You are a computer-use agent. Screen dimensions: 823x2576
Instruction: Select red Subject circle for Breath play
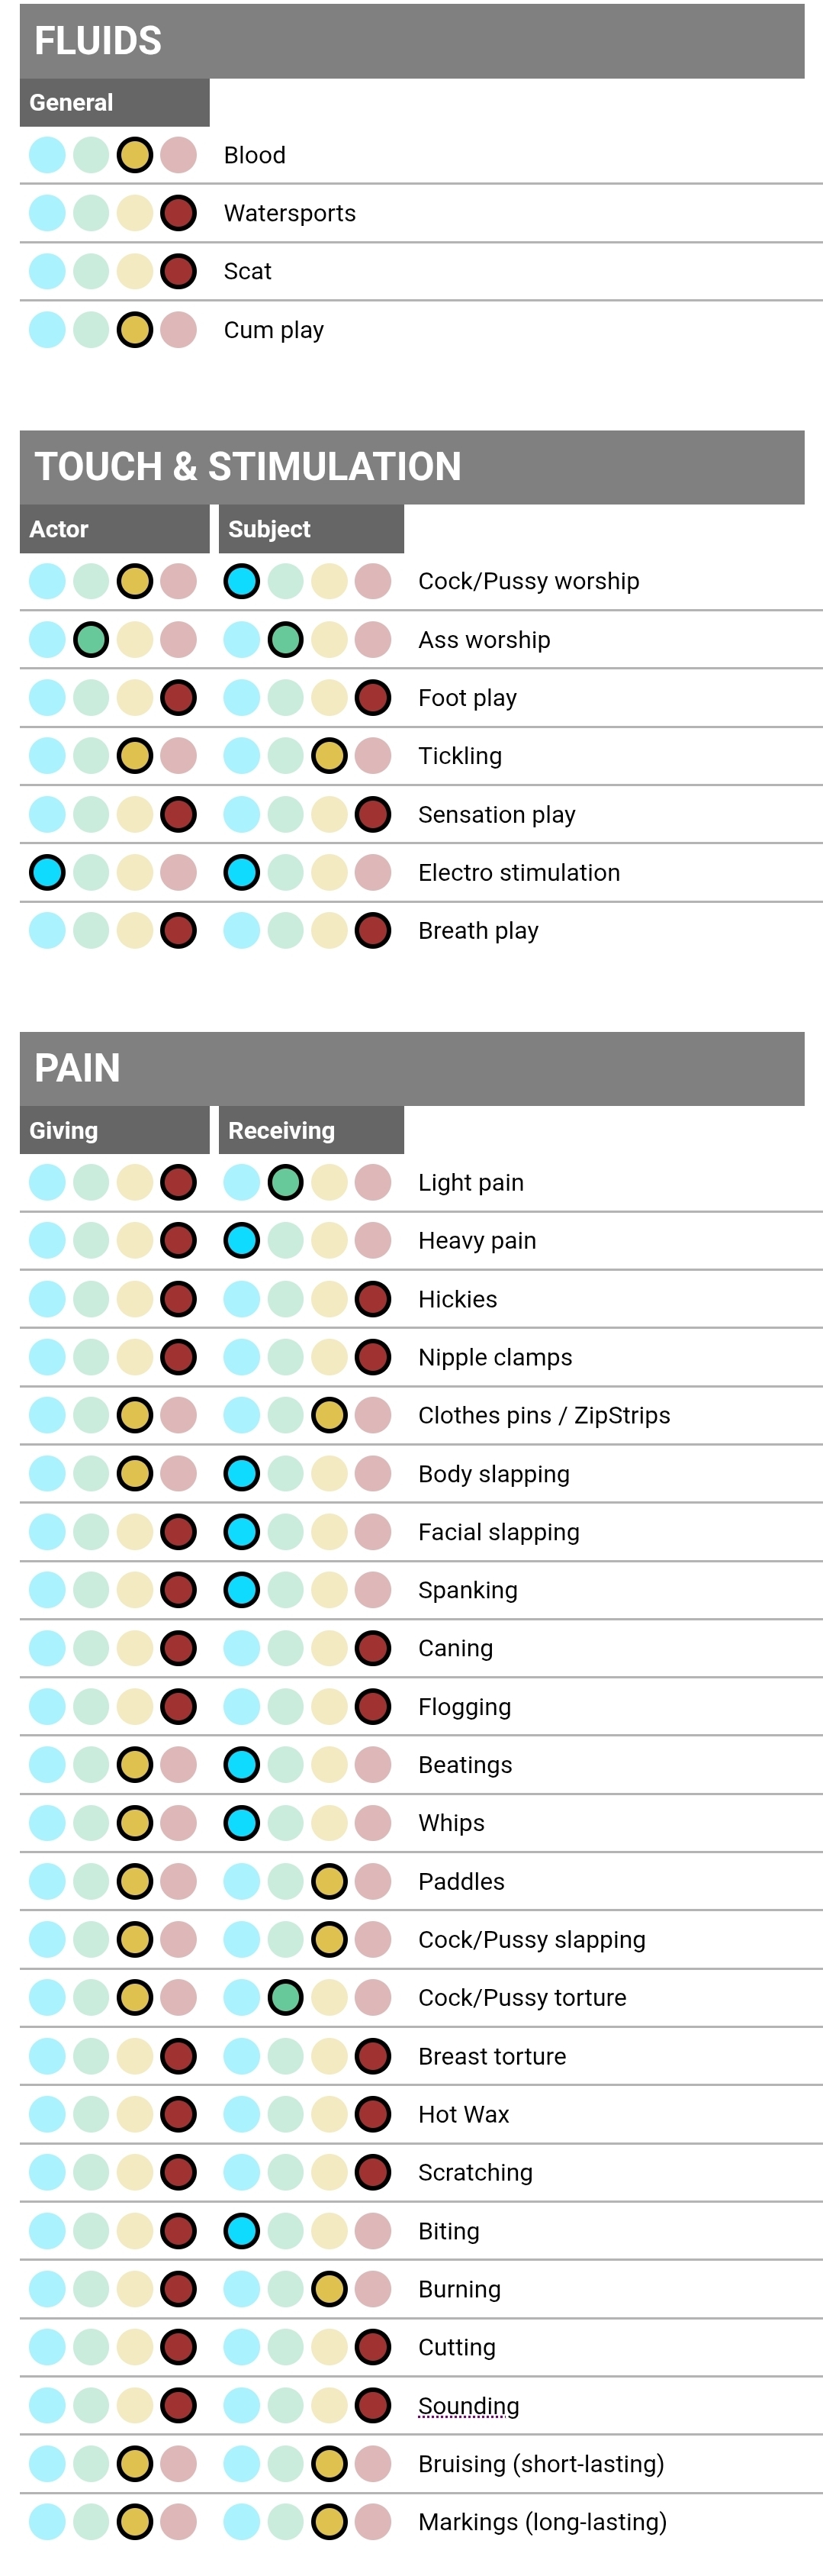pyautogui.click(x=372, y=931)
